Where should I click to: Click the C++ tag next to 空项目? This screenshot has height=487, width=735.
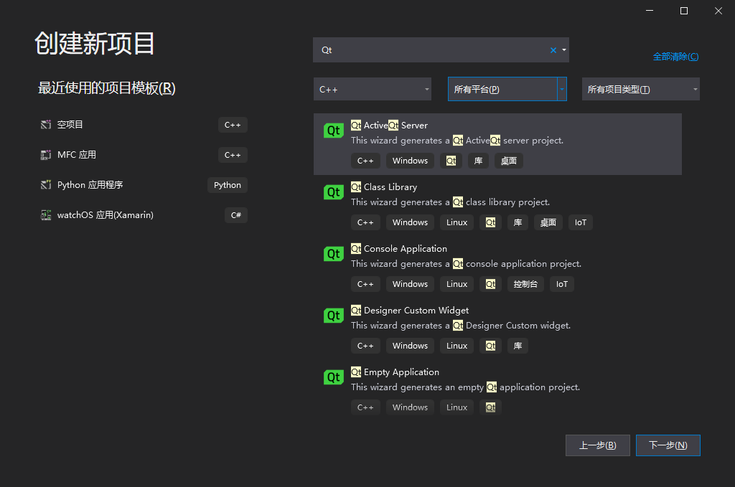(x=233, y=125)
